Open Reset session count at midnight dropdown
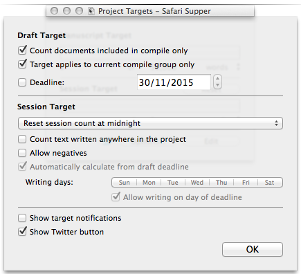Viewport: 301px width, 274px height. [150, 123]
